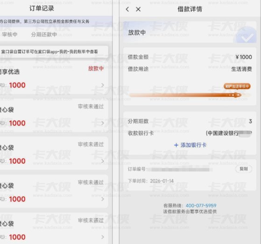261x244 pixels.
Task: Open the 放款中 order chevron
Action: (x=103, y=85)
